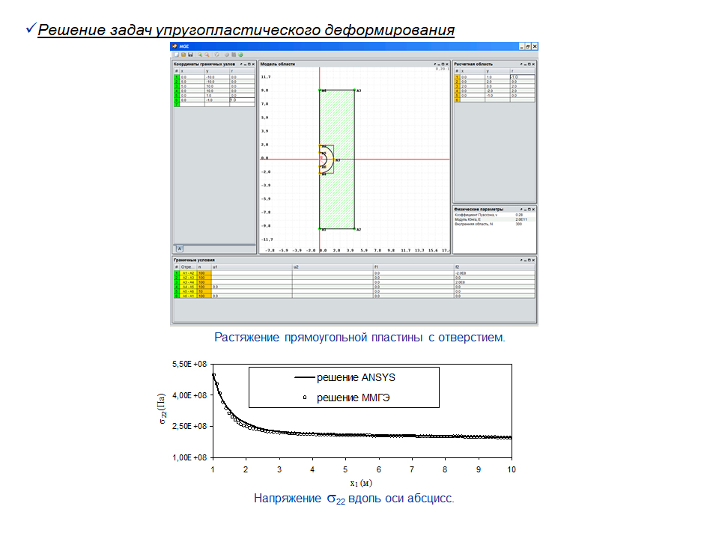Click the gray sphere toolbar icon
The image size is (701, 536).
227,55
